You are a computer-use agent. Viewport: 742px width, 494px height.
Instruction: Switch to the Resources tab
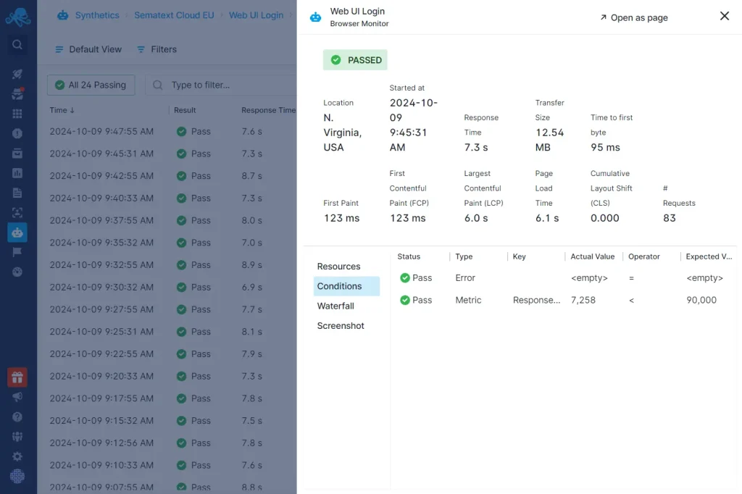coord(339,267)
